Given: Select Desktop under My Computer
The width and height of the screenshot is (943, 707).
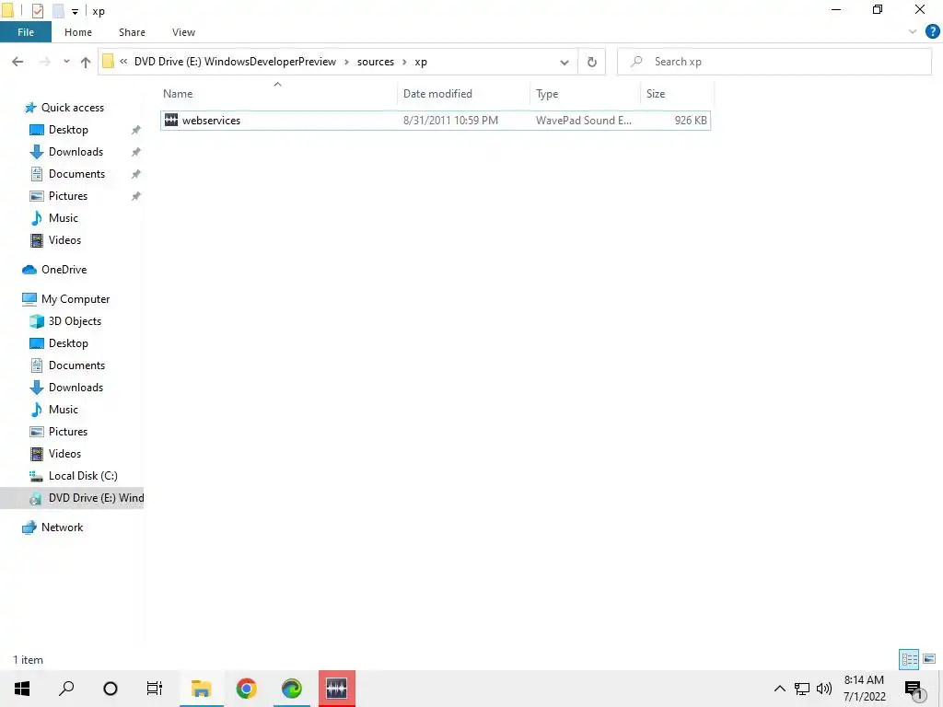Looking at the screenshot, I should [x=68, y=343].
